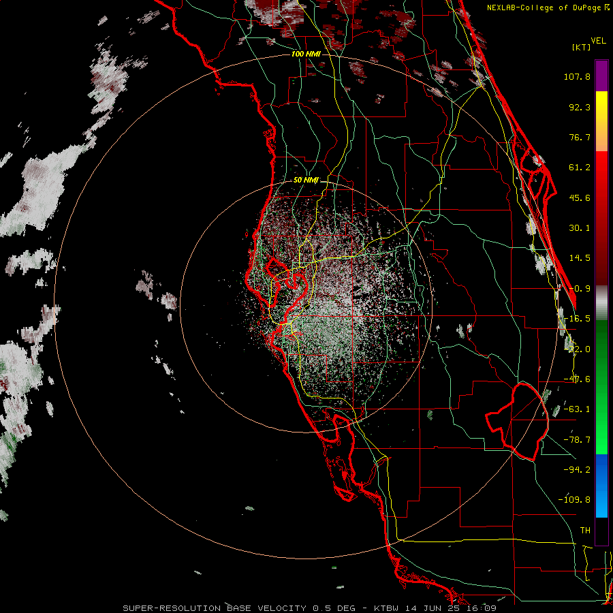Click the -109.8 velocity scale value
The image size is (613, 613).
point(574,500)
